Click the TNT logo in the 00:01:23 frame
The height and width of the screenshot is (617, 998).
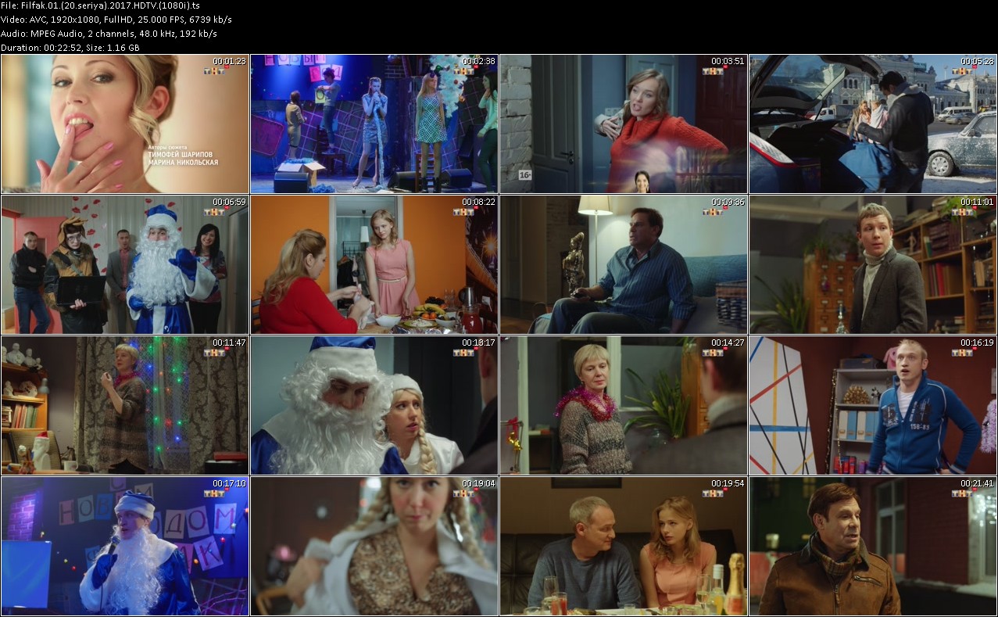[x=214, y=71]
